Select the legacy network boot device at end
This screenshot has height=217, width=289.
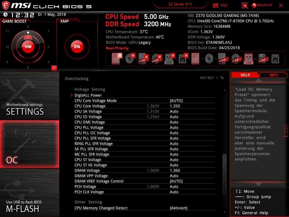(275, 59)
